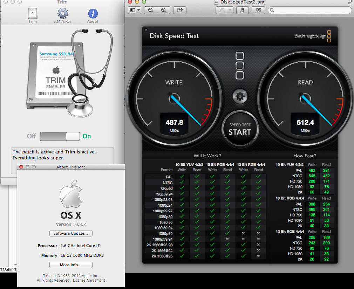Click More Info in About This Mac
The width and height of the screenshot is (354, 289).
(x=71, y=265)
